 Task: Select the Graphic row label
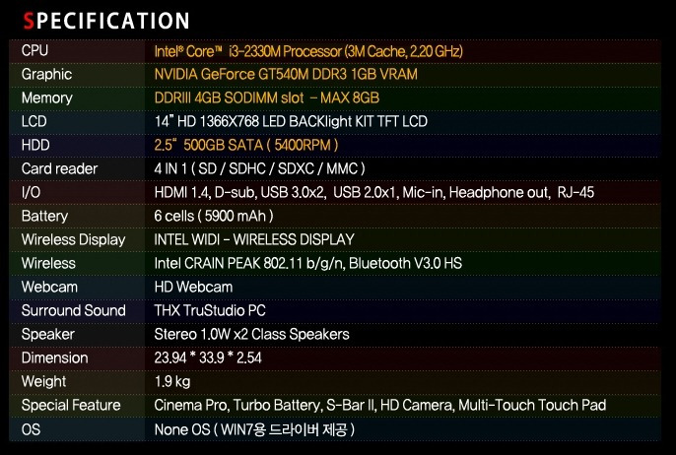(x=46, y=74)
